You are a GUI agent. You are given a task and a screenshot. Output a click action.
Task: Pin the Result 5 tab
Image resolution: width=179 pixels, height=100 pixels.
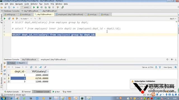click(x=45, y=67)
